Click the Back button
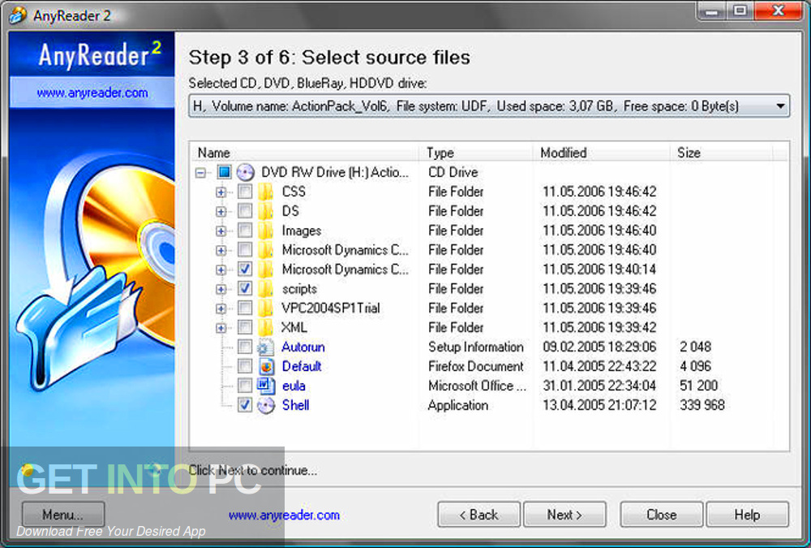 pos(478,515)
